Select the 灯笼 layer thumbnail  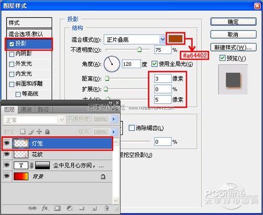click(21, 144)
